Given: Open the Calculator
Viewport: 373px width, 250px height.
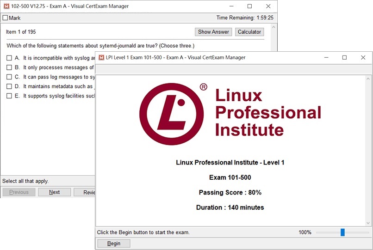Looking at the screenshot, I should pos(249,32).
